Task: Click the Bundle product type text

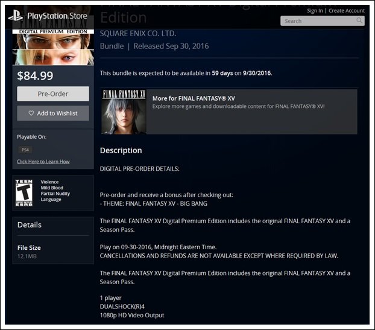Action: click(x=112, y=46)
